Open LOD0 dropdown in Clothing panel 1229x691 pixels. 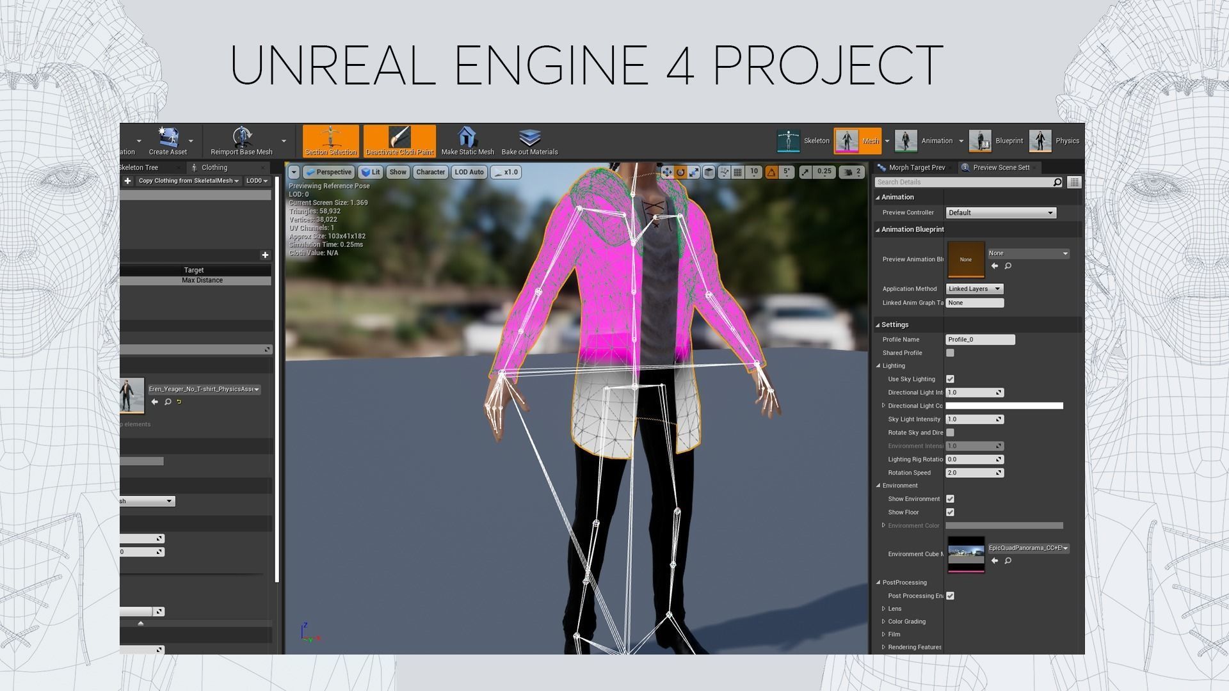point(257,181)
